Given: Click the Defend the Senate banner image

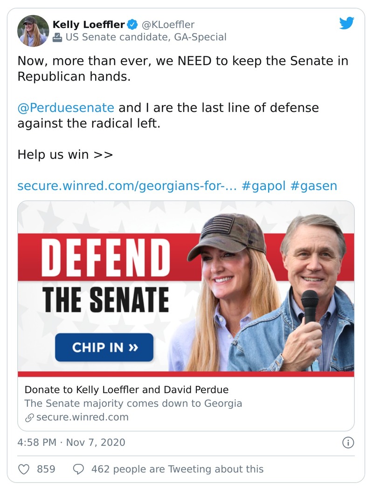Looking at the screenshot, I should coord(186,288).
